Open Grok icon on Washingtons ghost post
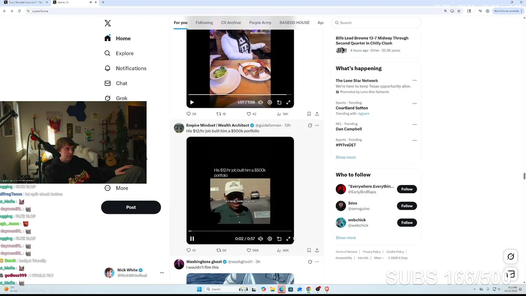 coord(310,262)
